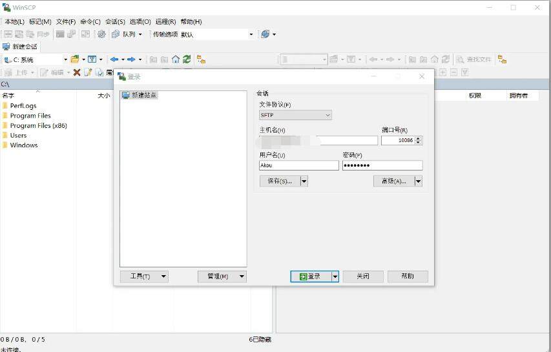Click the edit (编辑) toolbar button

coord(52,72)
